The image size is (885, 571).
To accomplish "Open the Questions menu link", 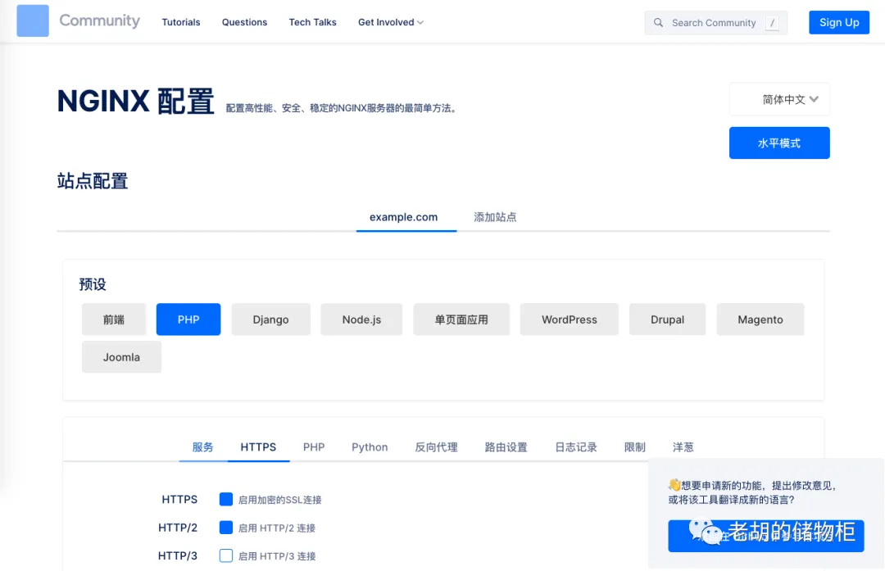I will [244, 22].
